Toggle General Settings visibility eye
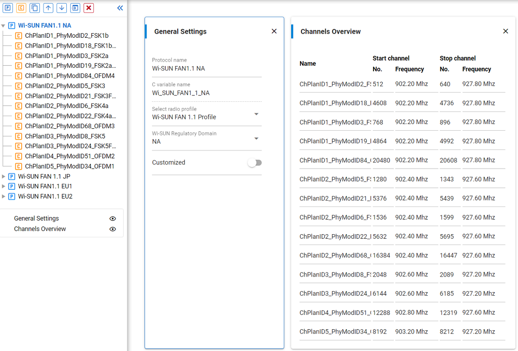The height and width of the screenshot is (351, 518). tap(112, 219)
